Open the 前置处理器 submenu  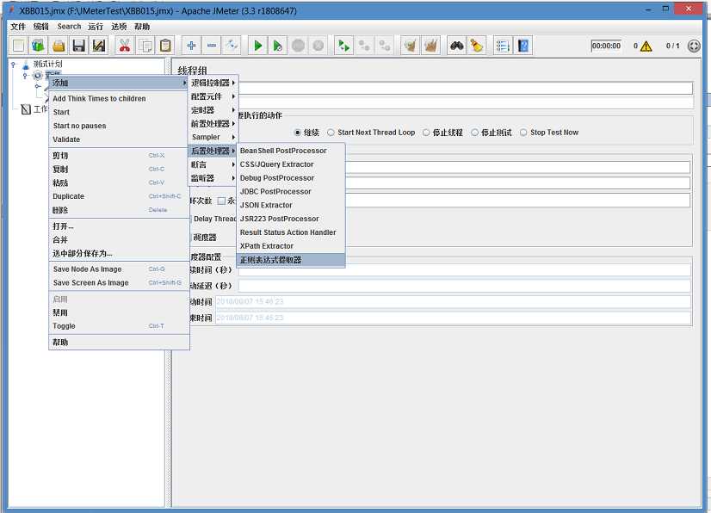[x=213, y=123]
